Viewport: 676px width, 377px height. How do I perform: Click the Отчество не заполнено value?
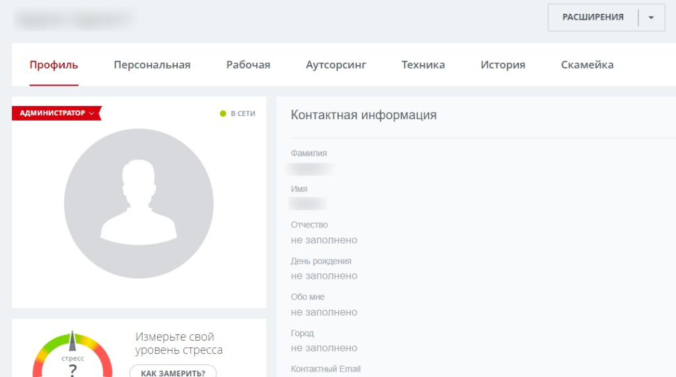pos(323,240)
